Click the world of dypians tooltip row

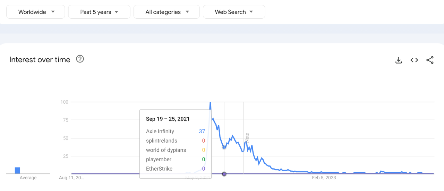tap(176, 150)
